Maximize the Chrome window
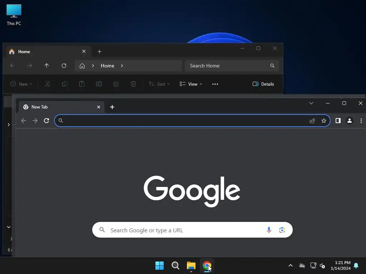 (344, 103)
